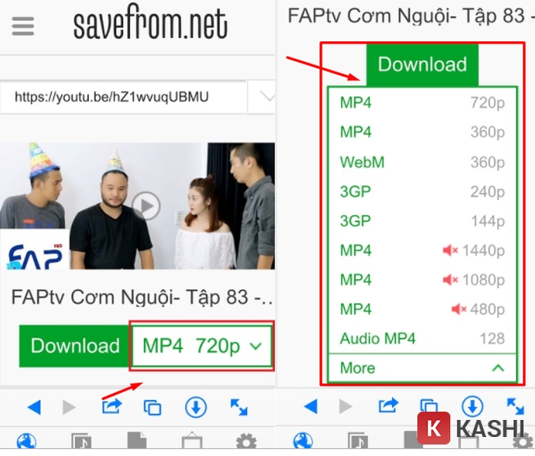Tap forward arrow in right browser toolbar
The image size is (535, 456).
(x=345, y=406)
